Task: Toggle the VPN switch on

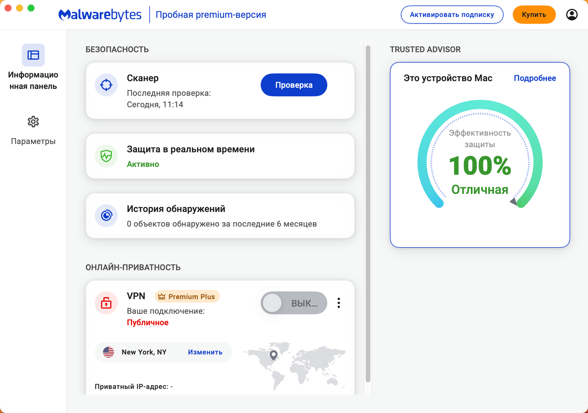Action: pyautogui.click(x=294, y=303)
